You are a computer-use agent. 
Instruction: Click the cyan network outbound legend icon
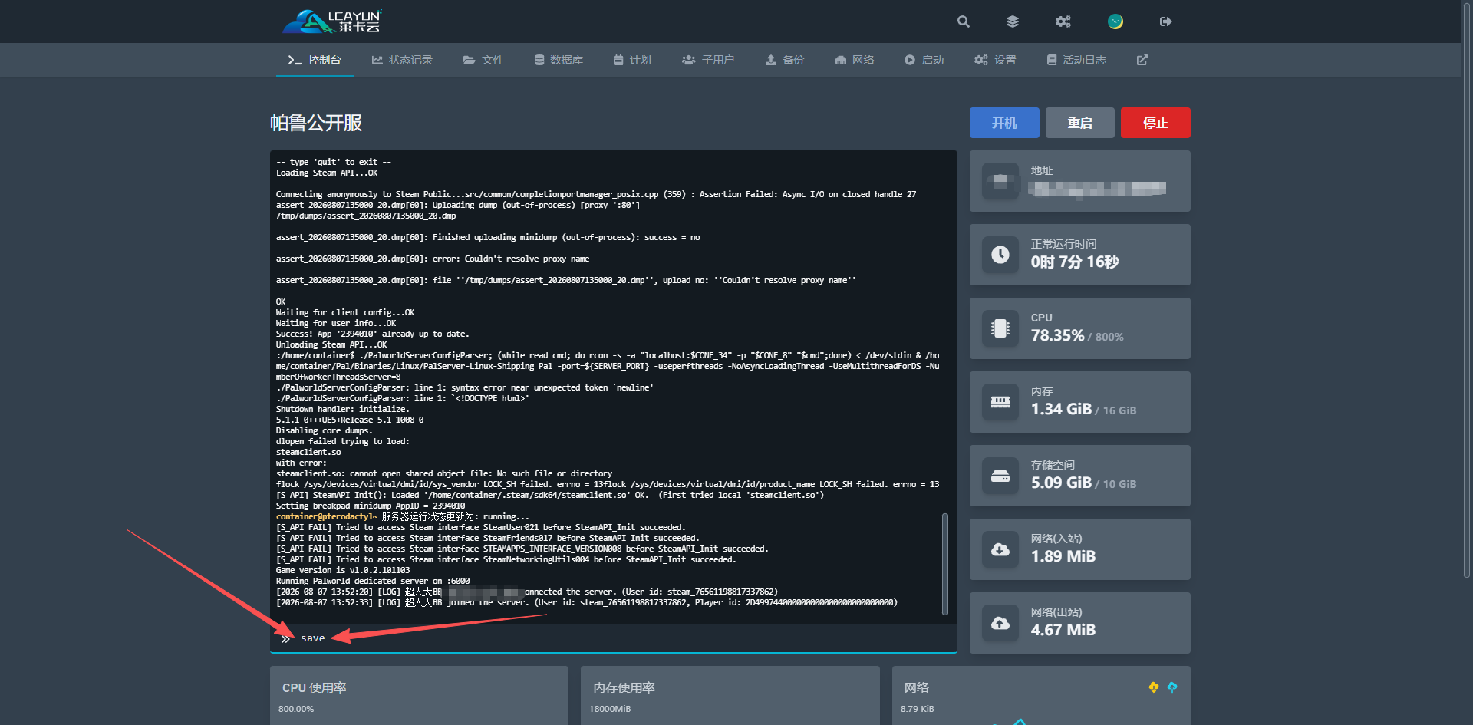coord(1172,687)
